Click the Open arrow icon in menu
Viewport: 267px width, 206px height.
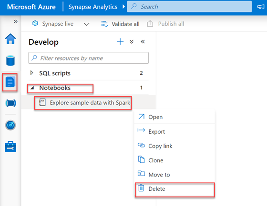click(141, 117)
